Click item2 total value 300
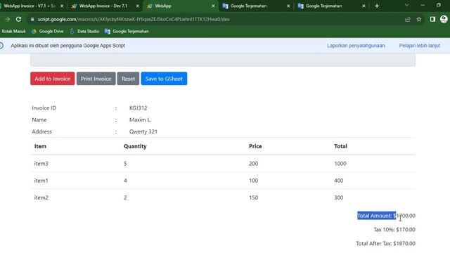This screenshot has height=253, width=450. coord(339,197)
